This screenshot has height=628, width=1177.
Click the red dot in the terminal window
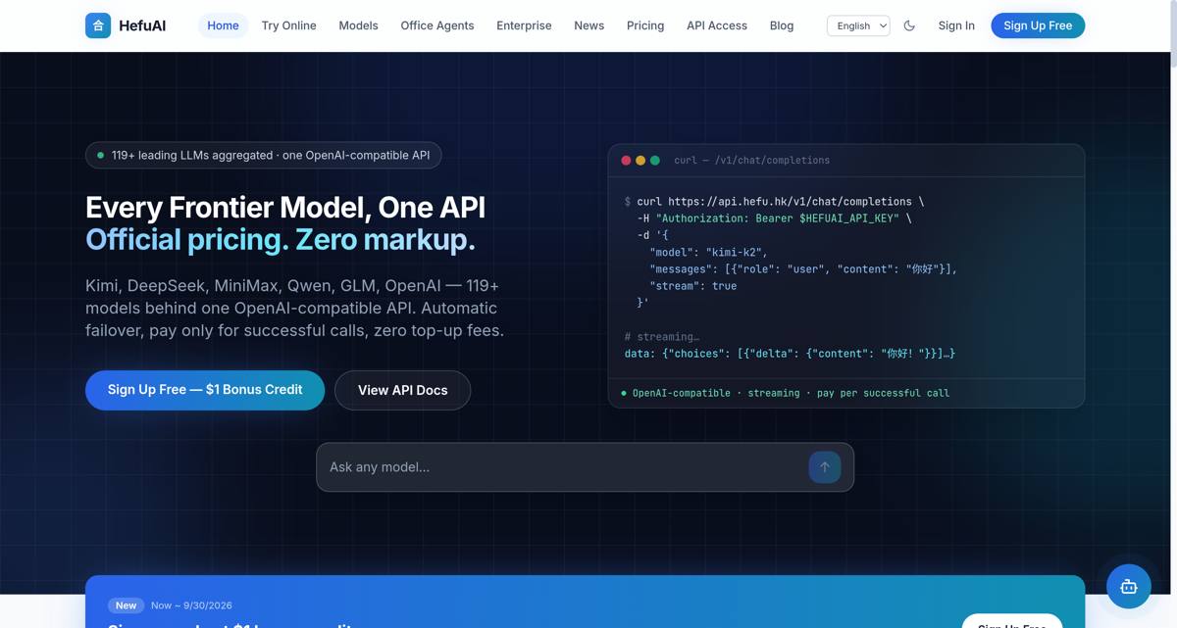coord(626,161)
